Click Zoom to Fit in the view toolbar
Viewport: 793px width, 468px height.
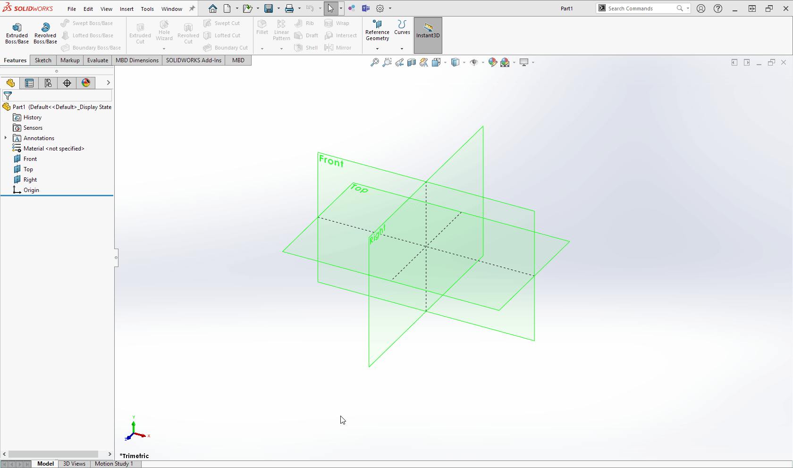pyautogui.click(x=375, y=62)
